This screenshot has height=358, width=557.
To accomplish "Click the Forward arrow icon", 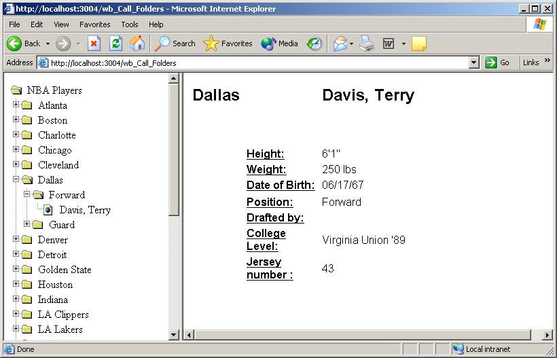I will pos(63,43).
